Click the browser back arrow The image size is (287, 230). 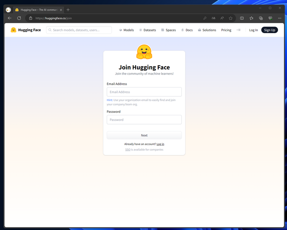point(9,18)
